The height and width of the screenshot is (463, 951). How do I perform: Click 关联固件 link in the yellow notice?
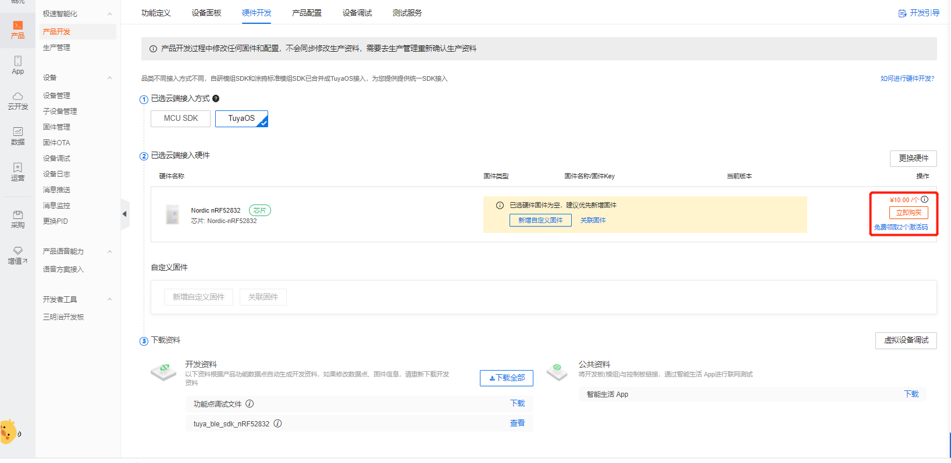point(593,220)
